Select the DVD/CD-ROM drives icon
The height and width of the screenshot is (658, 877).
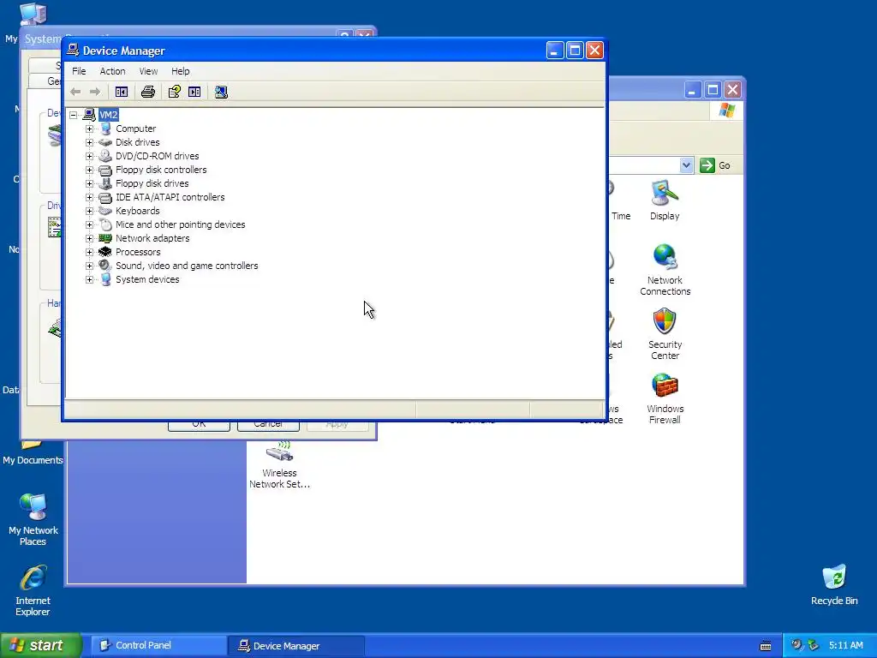point(105,156)
